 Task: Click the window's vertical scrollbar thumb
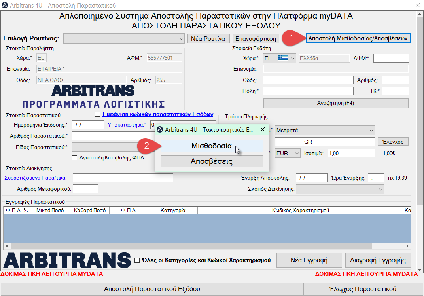click(x=420, y=110)
